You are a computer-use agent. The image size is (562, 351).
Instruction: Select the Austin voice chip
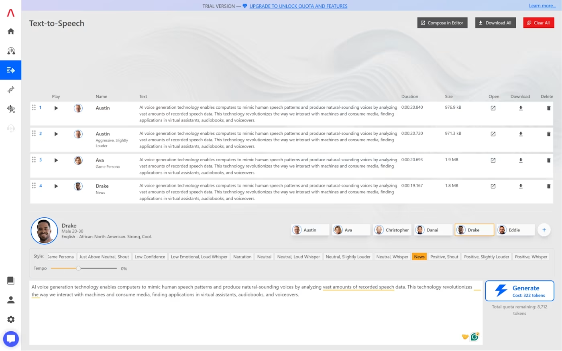[310, 230]
